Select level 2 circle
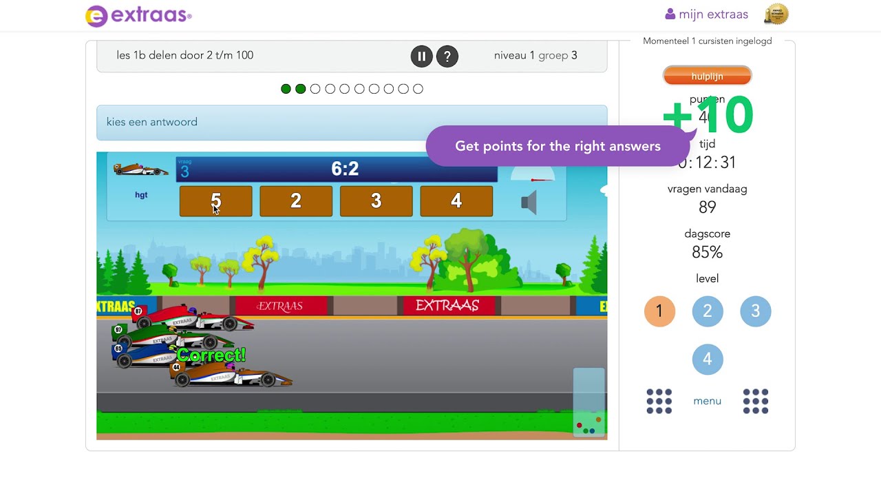Image resolution: width=881 pixels, height=496 pixels. 708,311
